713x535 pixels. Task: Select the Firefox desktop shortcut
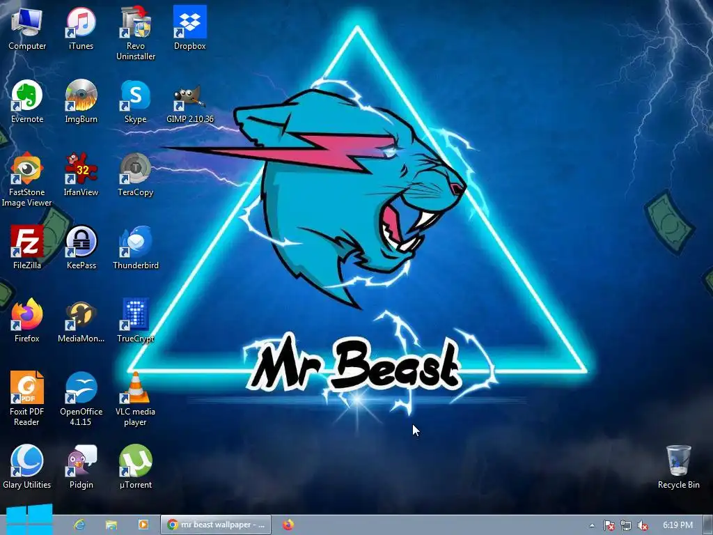point(27,320)
